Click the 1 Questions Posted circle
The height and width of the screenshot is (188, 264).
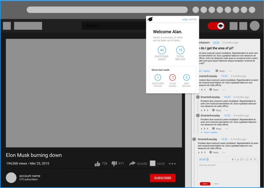pos(158,77)
